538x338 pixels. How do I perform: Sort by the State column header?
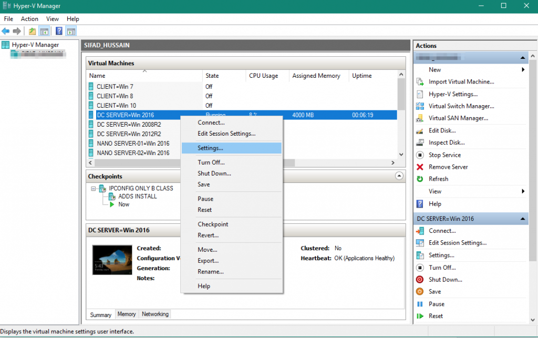point(224,76)
